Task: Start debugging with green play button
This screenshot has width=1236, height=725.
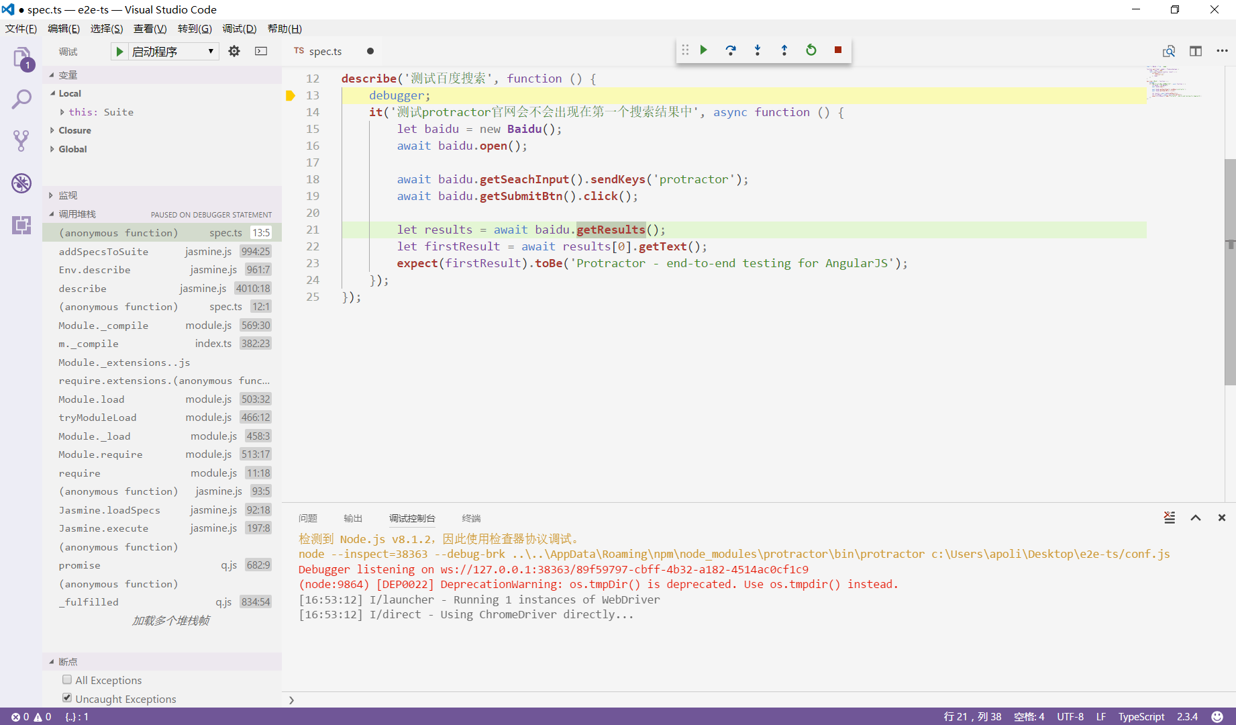Action: 119,52
